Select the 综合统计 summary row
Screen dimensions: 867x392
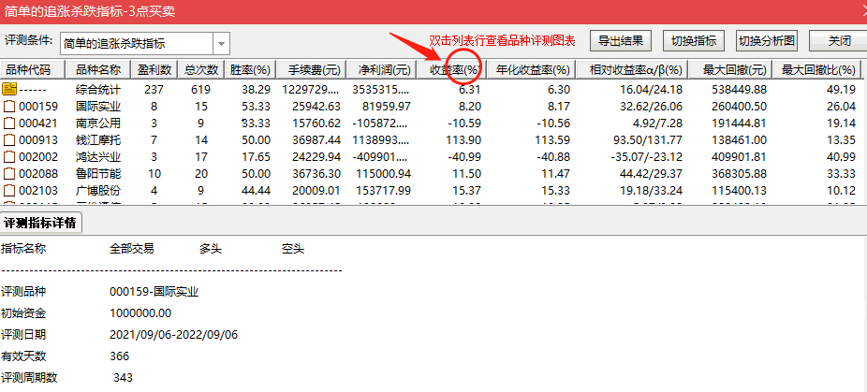click(x=432, y=89)
